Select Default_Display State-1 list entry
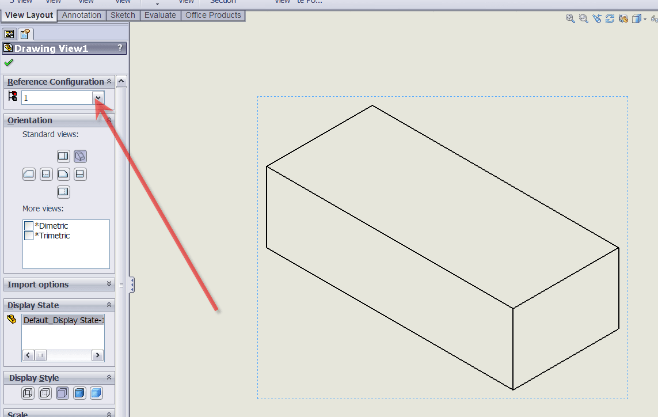Screen dimensions: 658x417 pyautogui.click(x=63, y=320)
